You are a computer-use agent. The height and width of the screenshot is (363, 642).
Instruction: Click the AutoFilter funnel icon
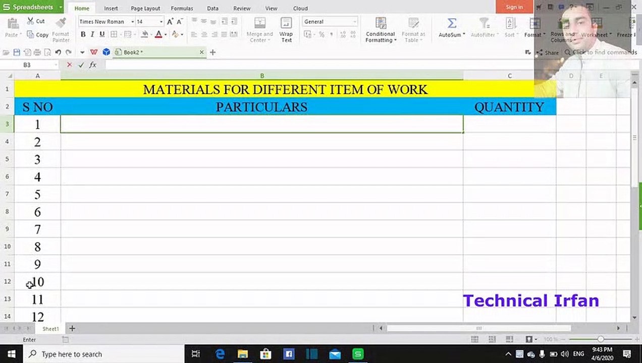(484, 23)
